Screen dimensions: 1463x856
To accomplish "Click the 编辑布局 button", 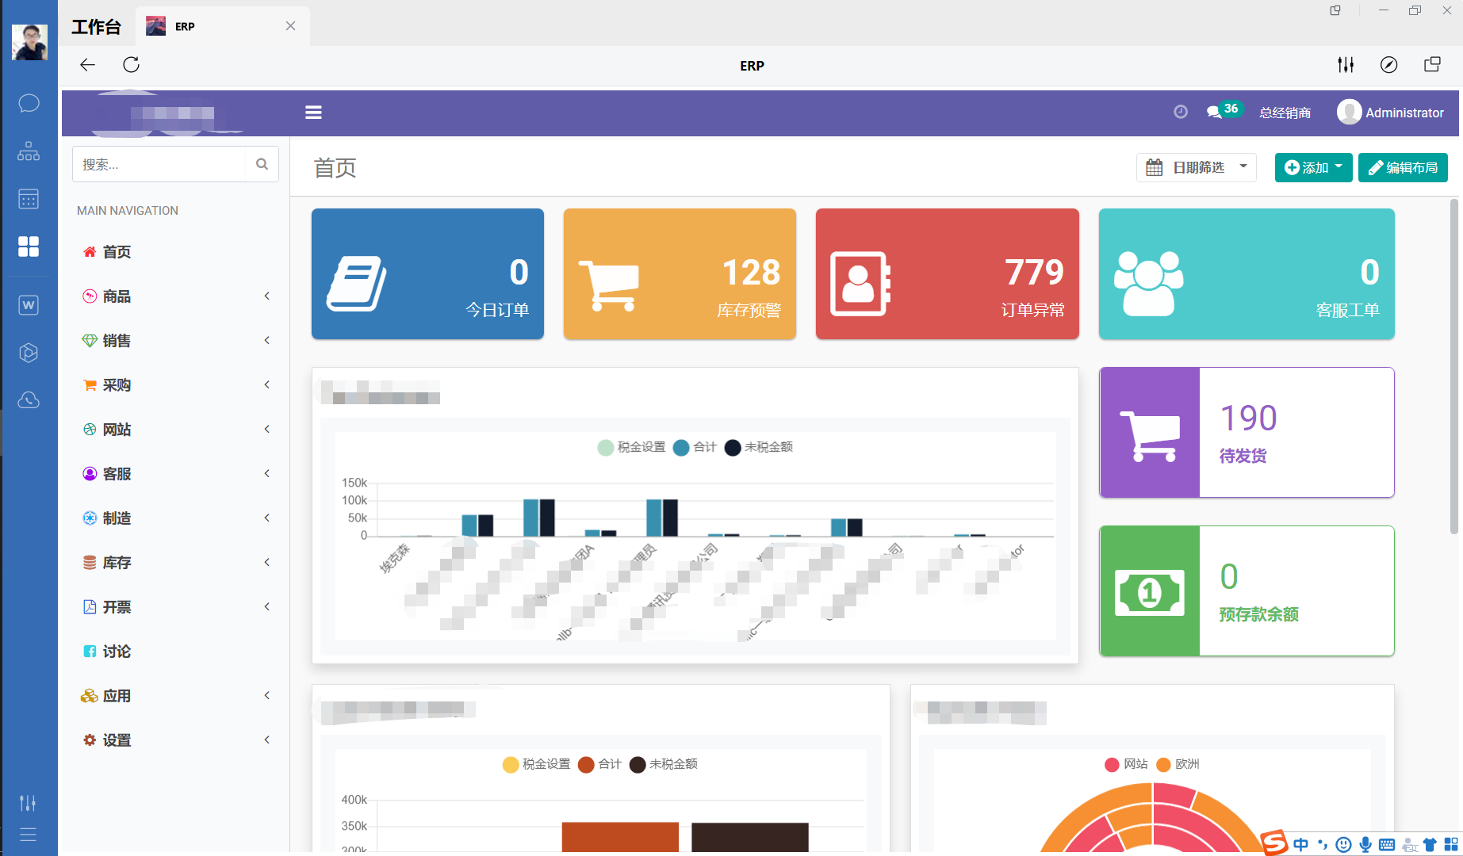I will coord(1403,167).
